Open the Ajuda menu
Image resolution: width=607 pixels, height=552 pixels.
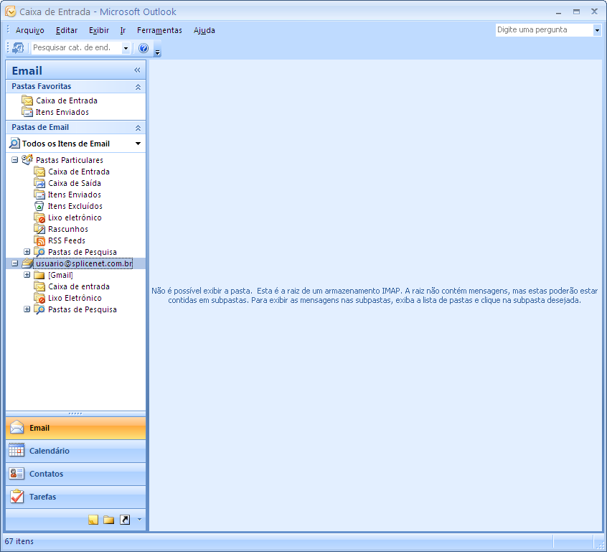tap(204, 30)
